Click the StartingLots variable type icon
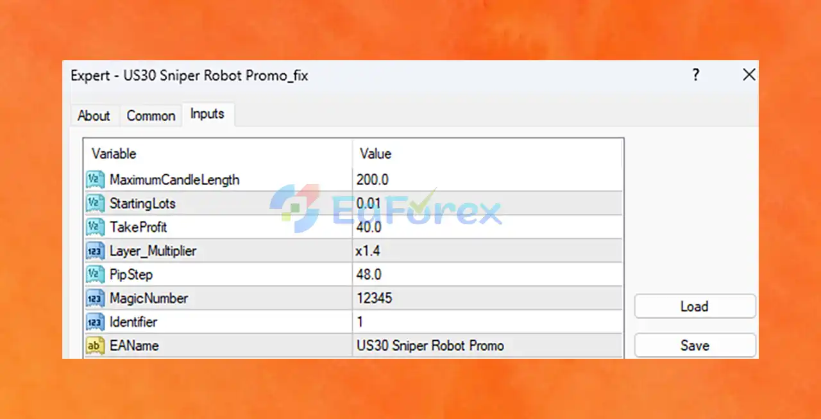Screen dimensions: 821x419 click(95, 204)
